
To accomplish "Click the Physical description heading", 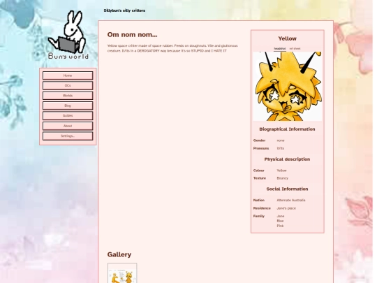I will [x=287, y=159].
